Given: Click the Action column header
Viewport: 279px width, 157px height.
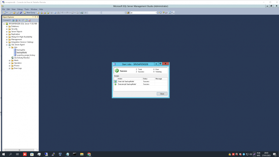Looking at the screenshot, I should [130, 79].
